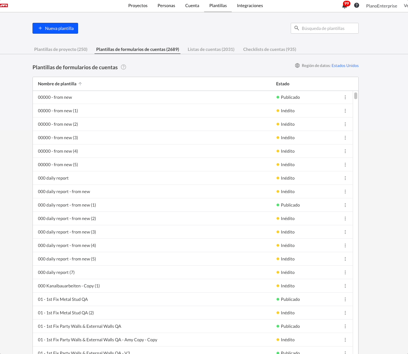Click the red logo at top left
The image size is (408, 354).
tap(4, 6)
